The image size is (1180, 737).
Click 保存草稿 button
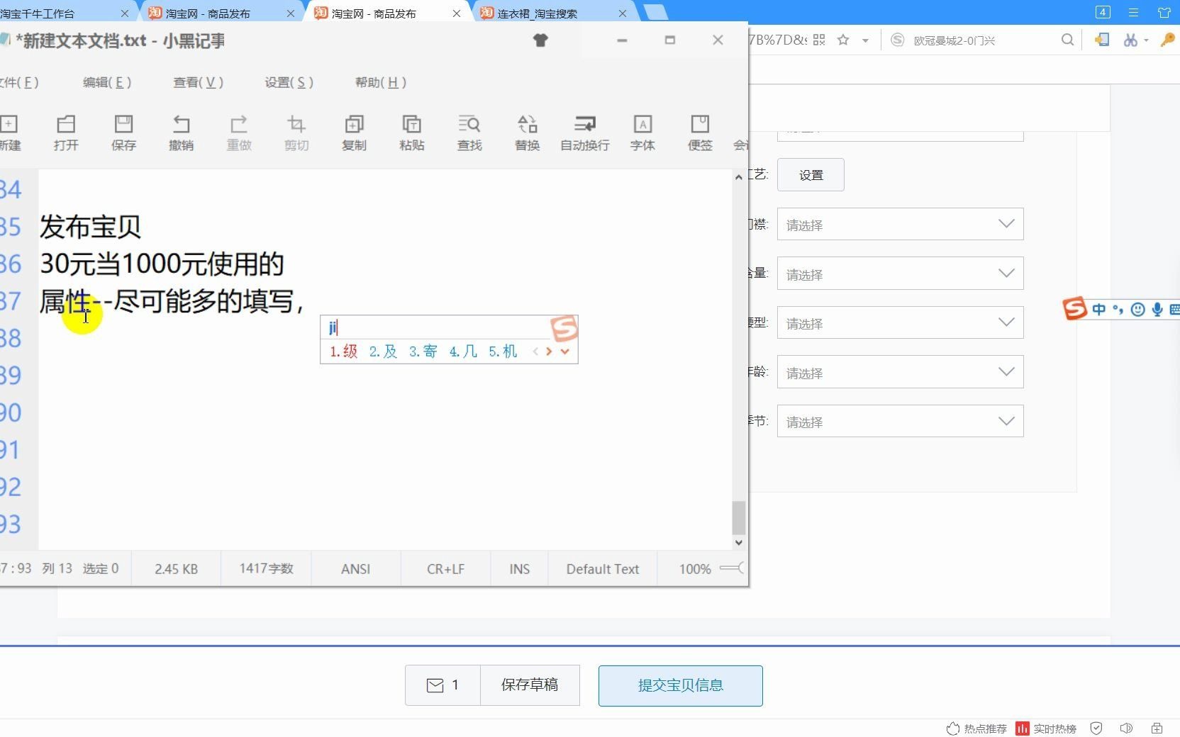click(530, 685)
